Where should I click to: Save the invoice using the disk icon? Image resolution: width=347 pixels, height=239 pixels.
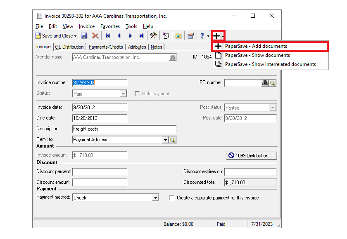pos(84,36)
